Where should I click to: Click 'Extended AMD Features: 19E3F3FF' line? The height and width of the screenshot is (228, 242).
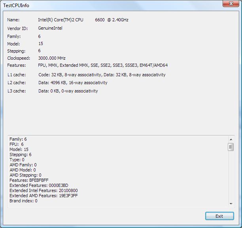point(43,196)
